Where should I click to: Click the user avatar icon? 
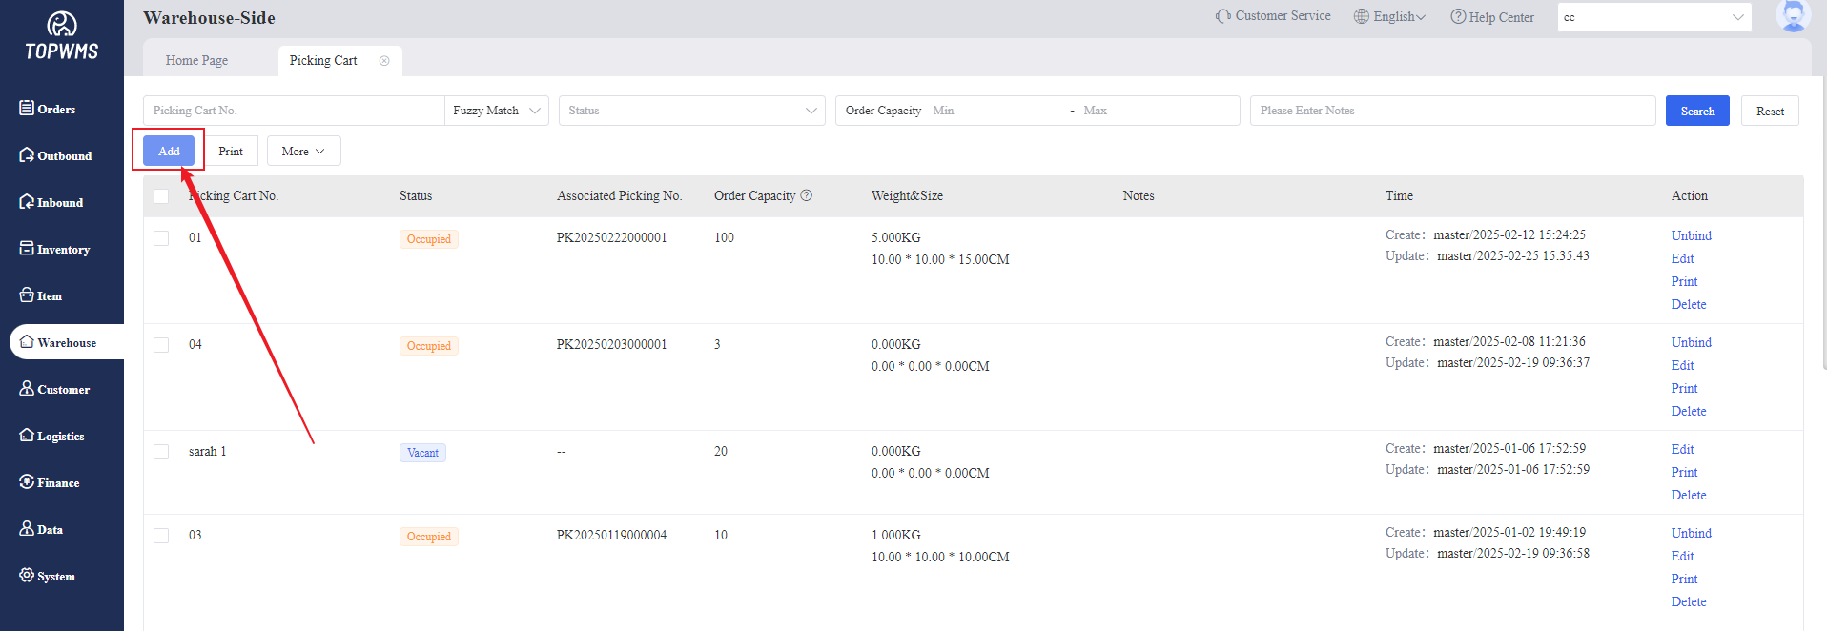pos(1793,16)
